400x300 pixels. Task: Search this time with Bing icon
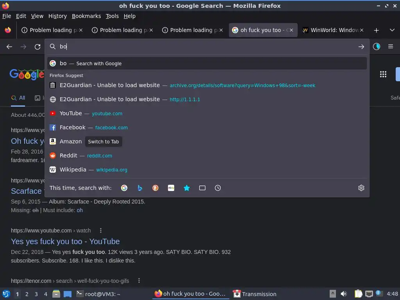[140, 188]
